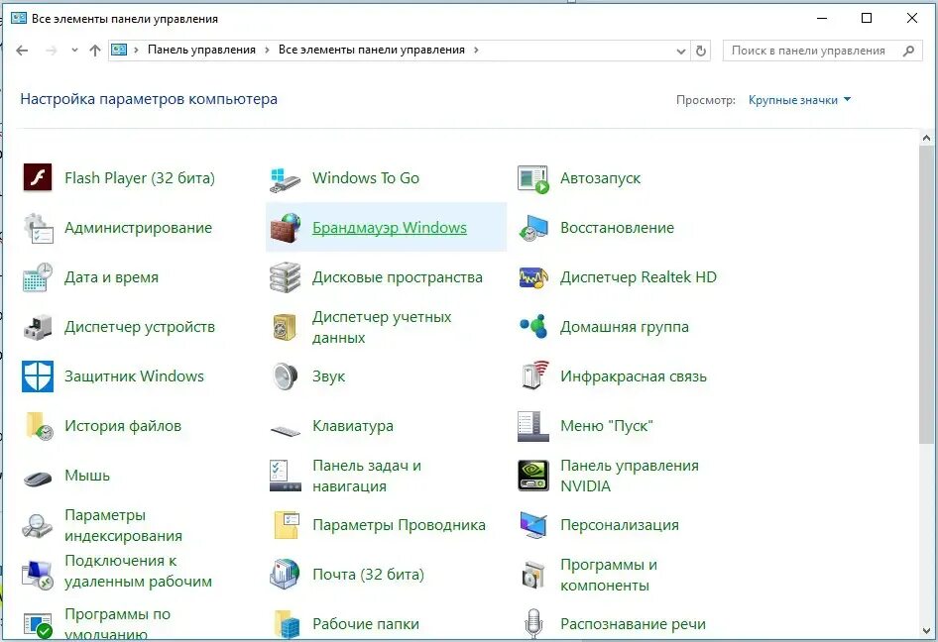The image size is (938, 642).
Task: Open the Параметры Проводника icon
Action: tap(287, 525)
